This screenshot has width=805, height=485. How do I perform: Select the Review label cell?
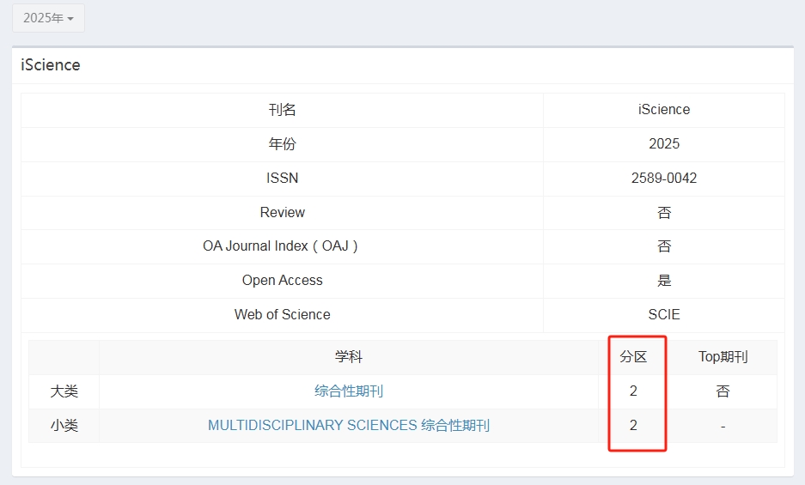(282, 213)
